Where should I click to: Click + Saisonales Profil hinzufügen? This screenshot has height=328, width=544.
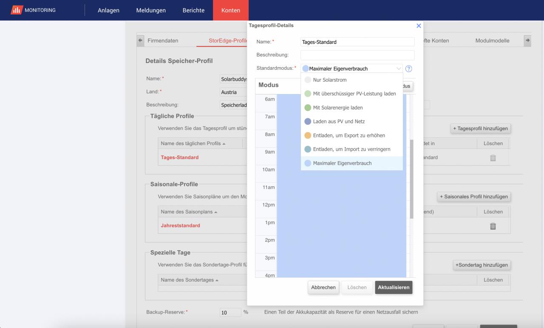pyautogui.click(x=474, y=197)
